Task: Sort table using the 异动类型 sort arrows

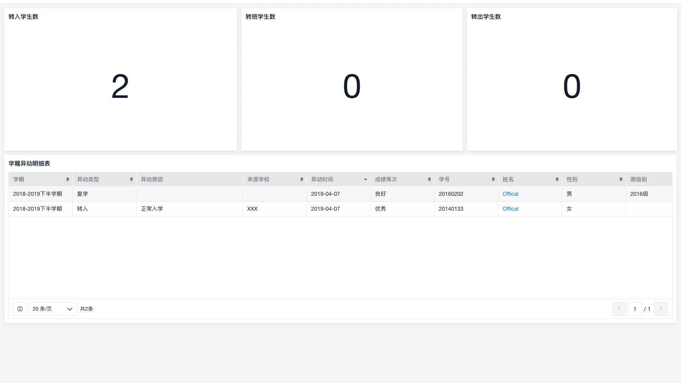Action: (132, 179)
